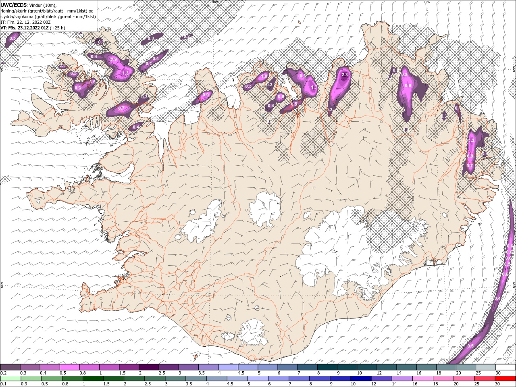Click the 15W longitude label
The height and width of the screenshot is (387, 516).
point(427,2)
